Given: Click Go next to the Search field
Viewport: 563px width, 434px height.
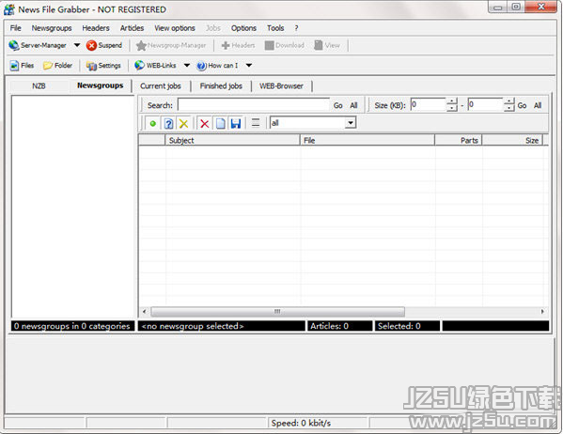Looking at the screenshot, I should tap(337, 105).
